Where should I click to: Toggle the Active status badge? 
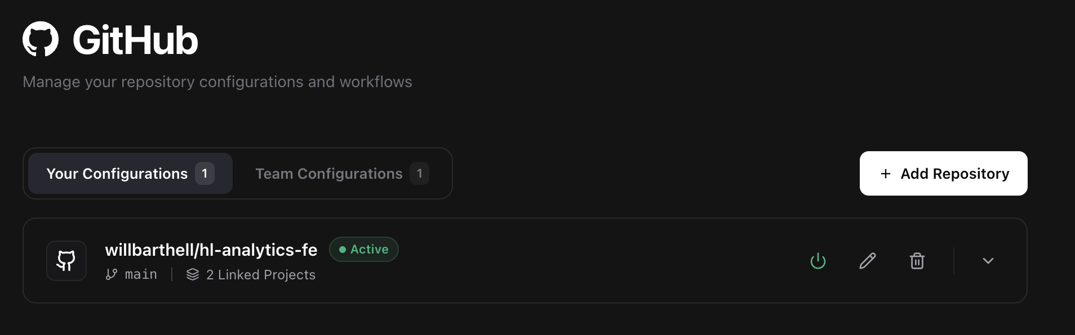pos(364,249)
